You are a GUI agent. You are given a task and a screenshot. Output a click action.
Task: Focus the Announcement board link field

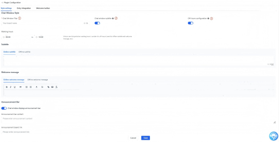tap(139, 132)
